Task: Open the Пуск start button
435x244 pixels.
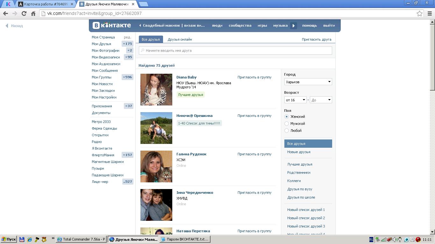Action: tap(9, 239)
